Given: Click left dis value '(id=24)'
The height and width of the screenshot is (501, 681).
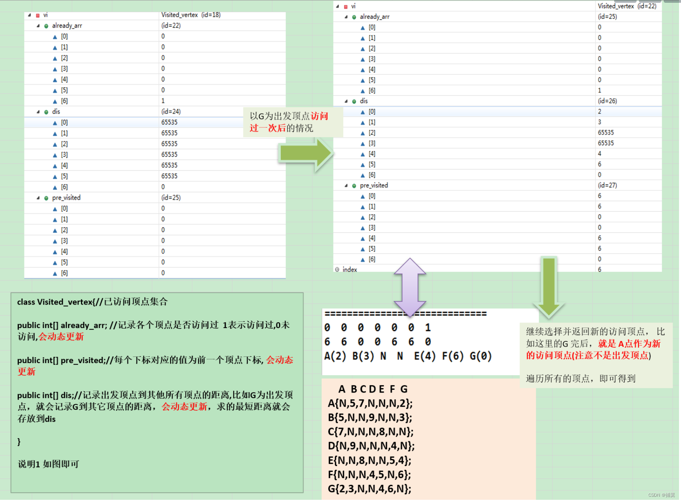Looking at the screenshot, I should (171, 112).
